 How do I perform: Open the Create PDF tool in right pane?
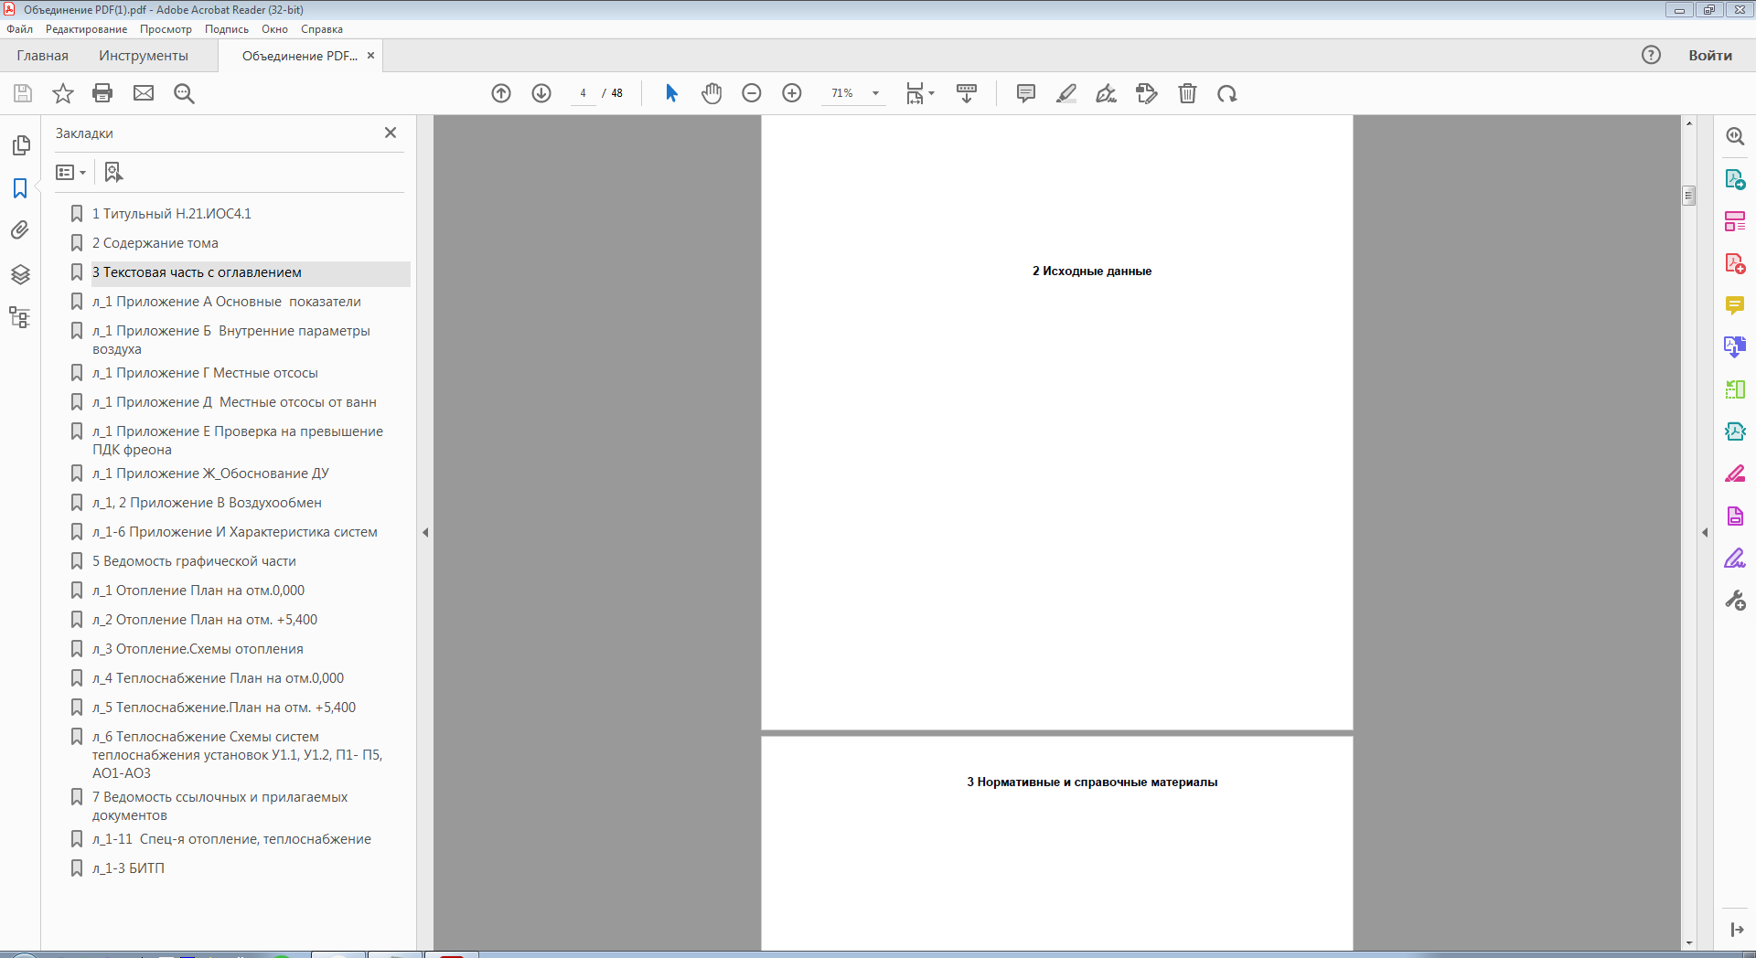coord(1735,264)
